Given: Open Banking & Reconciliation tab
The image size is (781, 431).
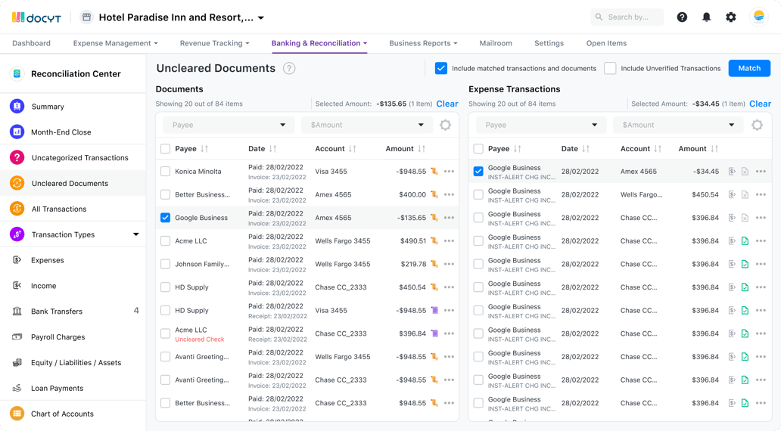Looking at the screenshot, I should tap(319, 43).
